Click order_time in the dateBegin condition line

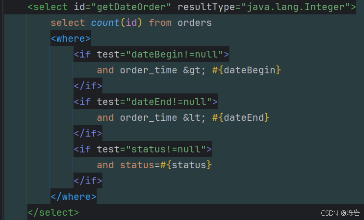[149, 70]
